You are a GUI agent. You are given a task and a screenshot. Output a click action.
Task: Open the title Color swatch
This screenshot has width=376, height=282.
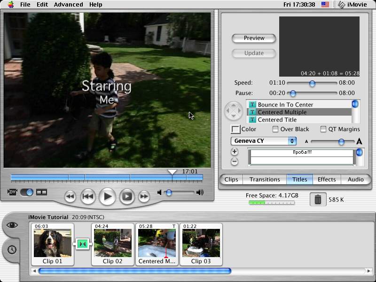point(235,129)
